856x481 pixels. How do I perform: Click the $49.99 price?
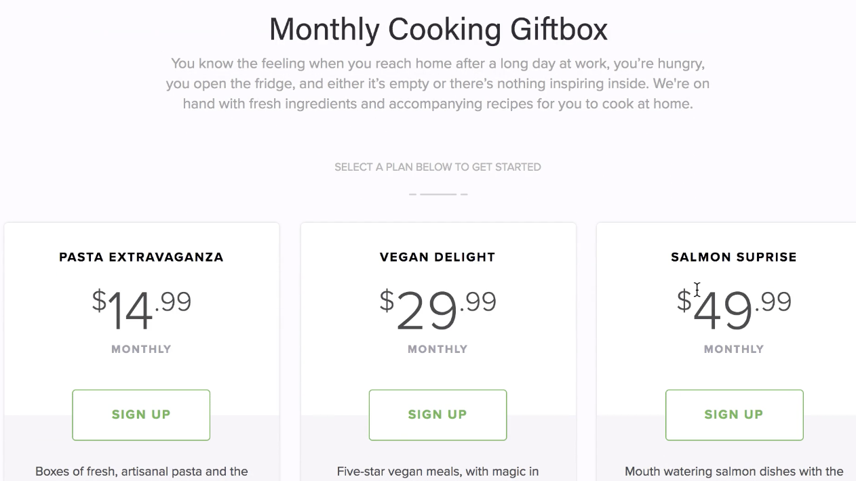[x=734, y=310]
